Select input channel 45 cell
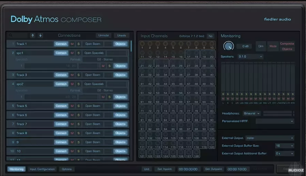The width and height of the screenshot is (306, 176). [173, 81]
